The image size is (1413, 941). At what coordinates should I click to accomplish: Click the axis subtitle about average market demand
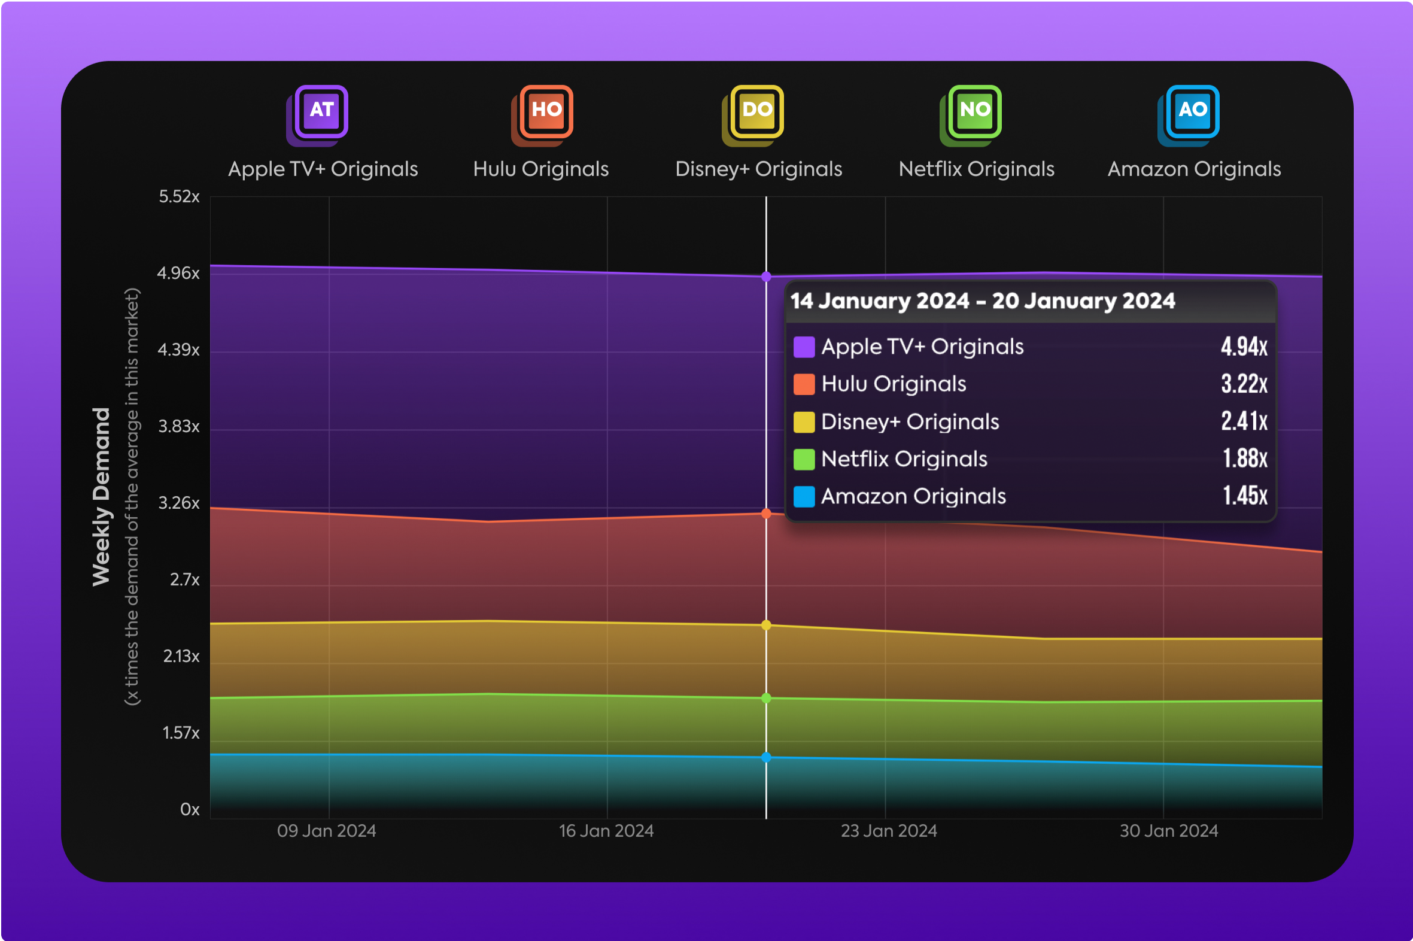(132, 496)
